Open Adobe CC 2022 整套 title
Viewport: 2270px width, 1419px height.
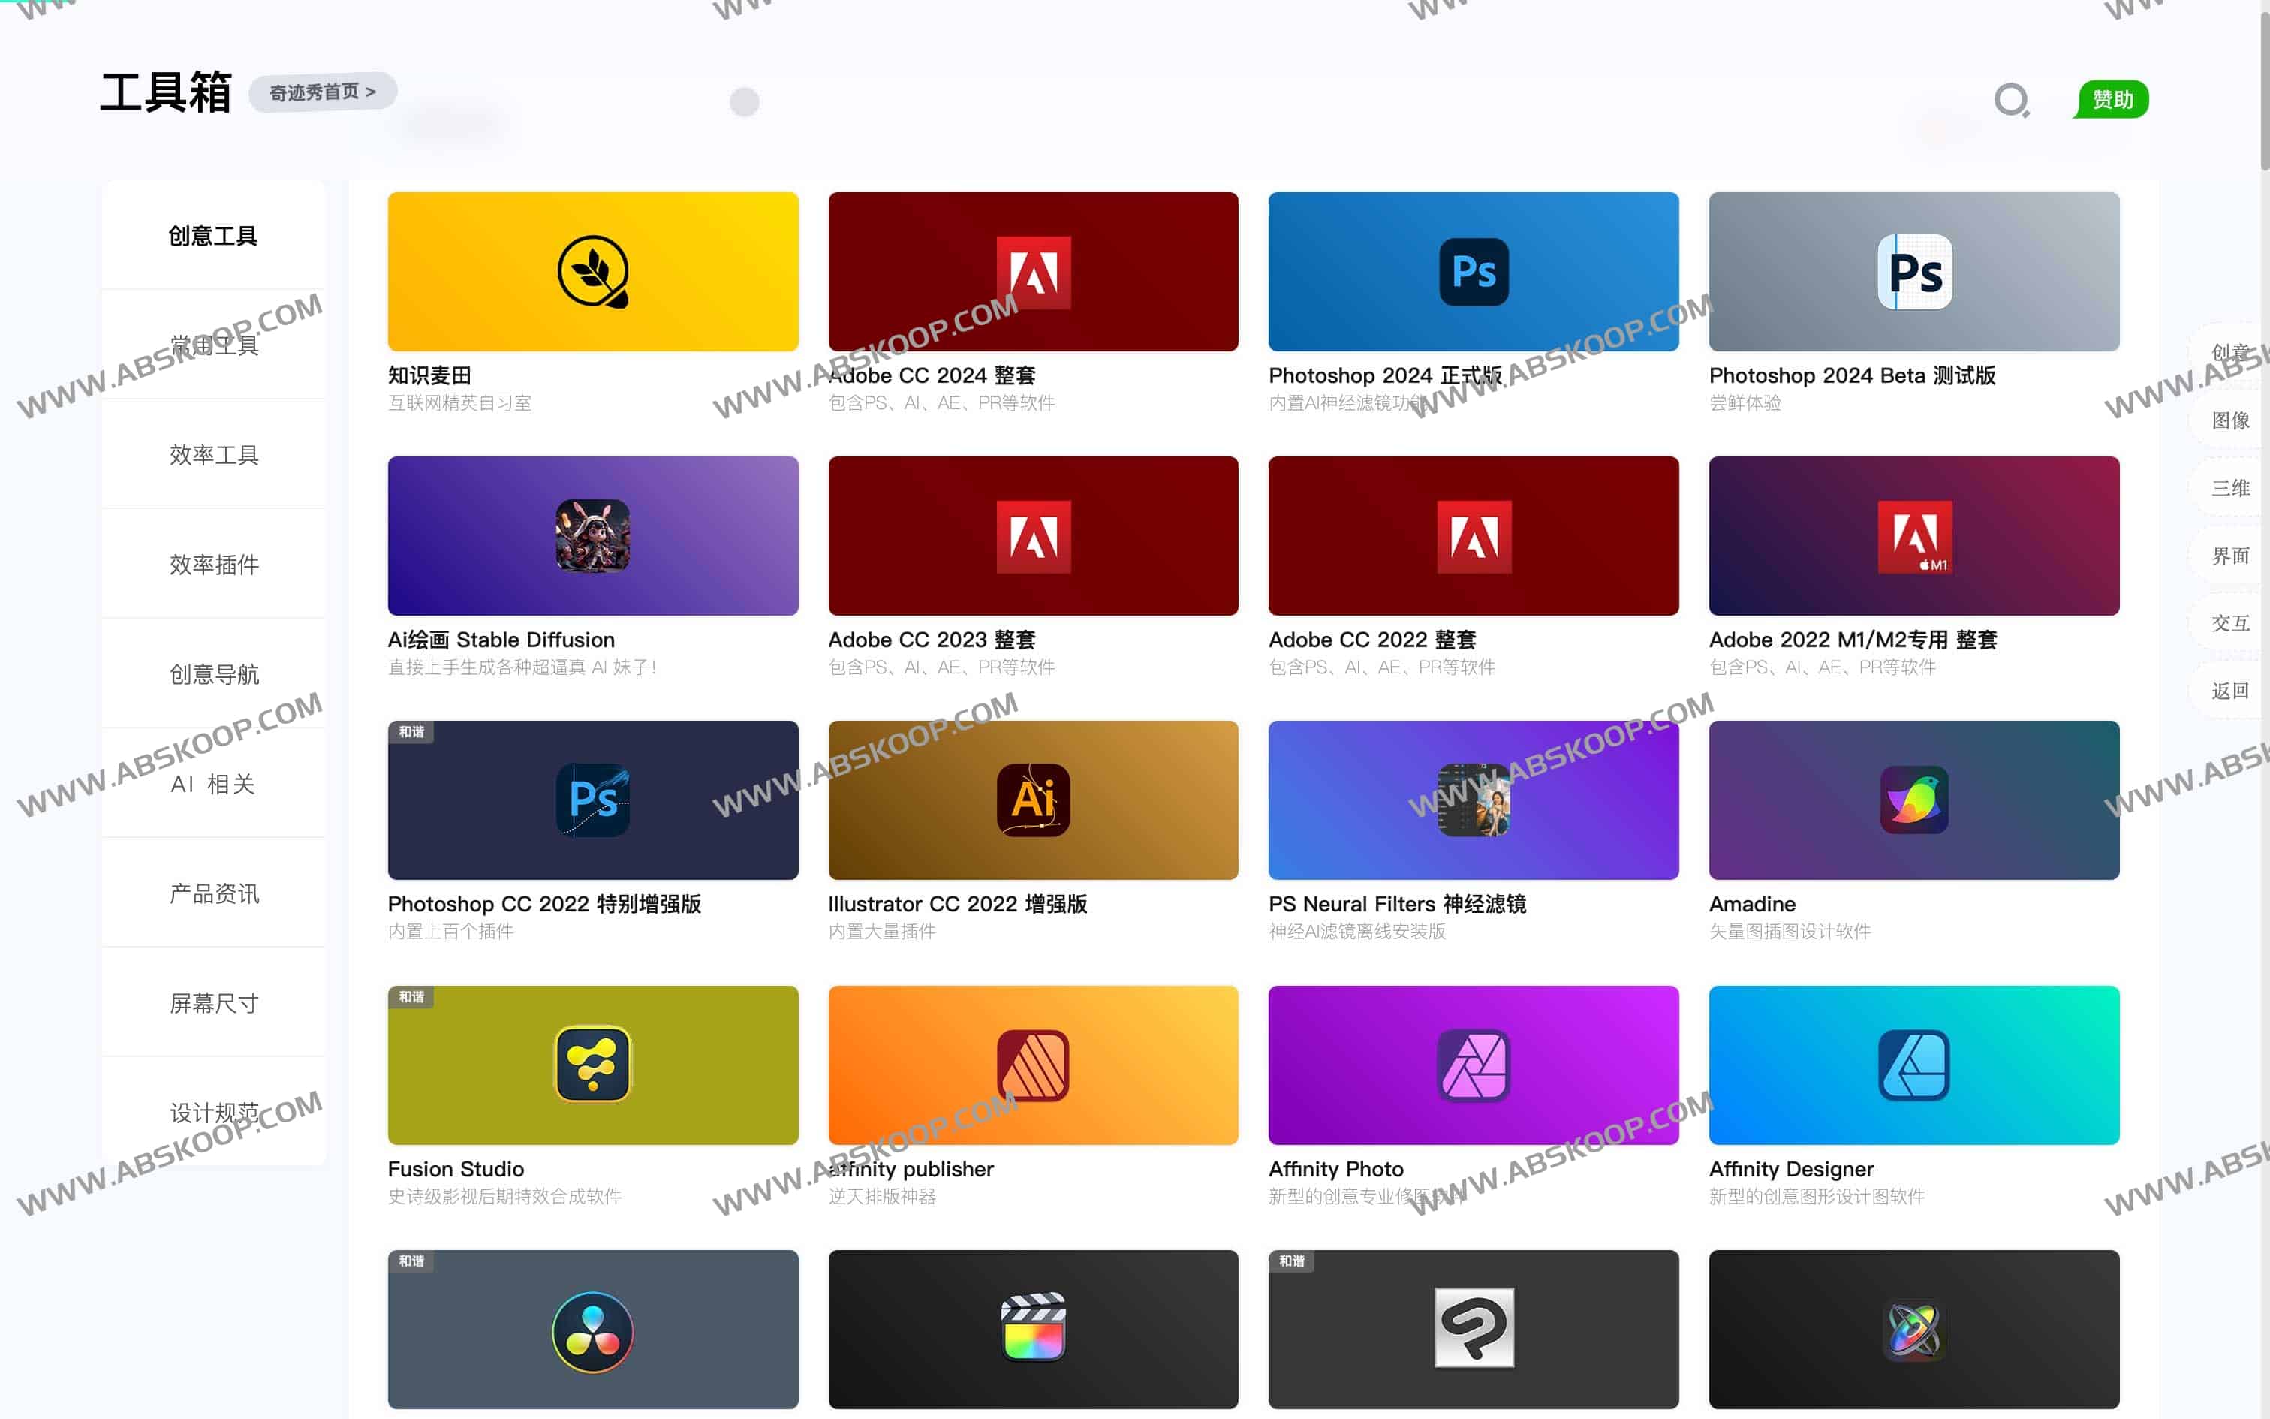1372,640
